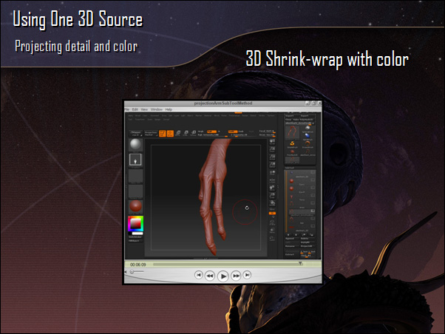Click the SwitchColor button
The image size is (445, 334).
coord(135,237)
